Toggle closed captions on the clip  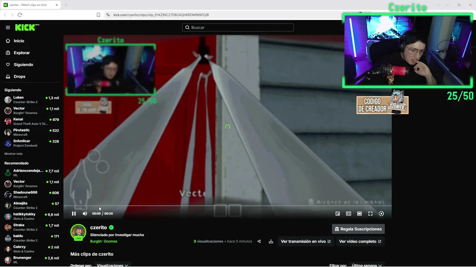(348, 214)
